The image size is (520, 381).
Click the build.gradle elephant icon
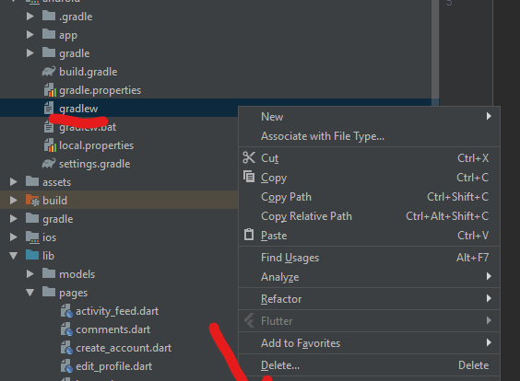[x=49, y=72]
